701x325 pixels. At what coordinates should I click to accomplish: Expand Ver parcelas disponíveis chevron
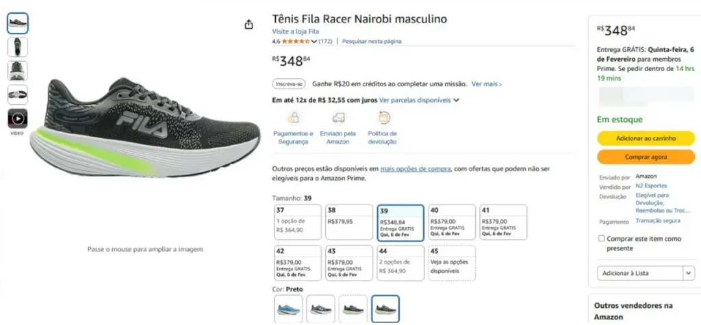[456, 101]
